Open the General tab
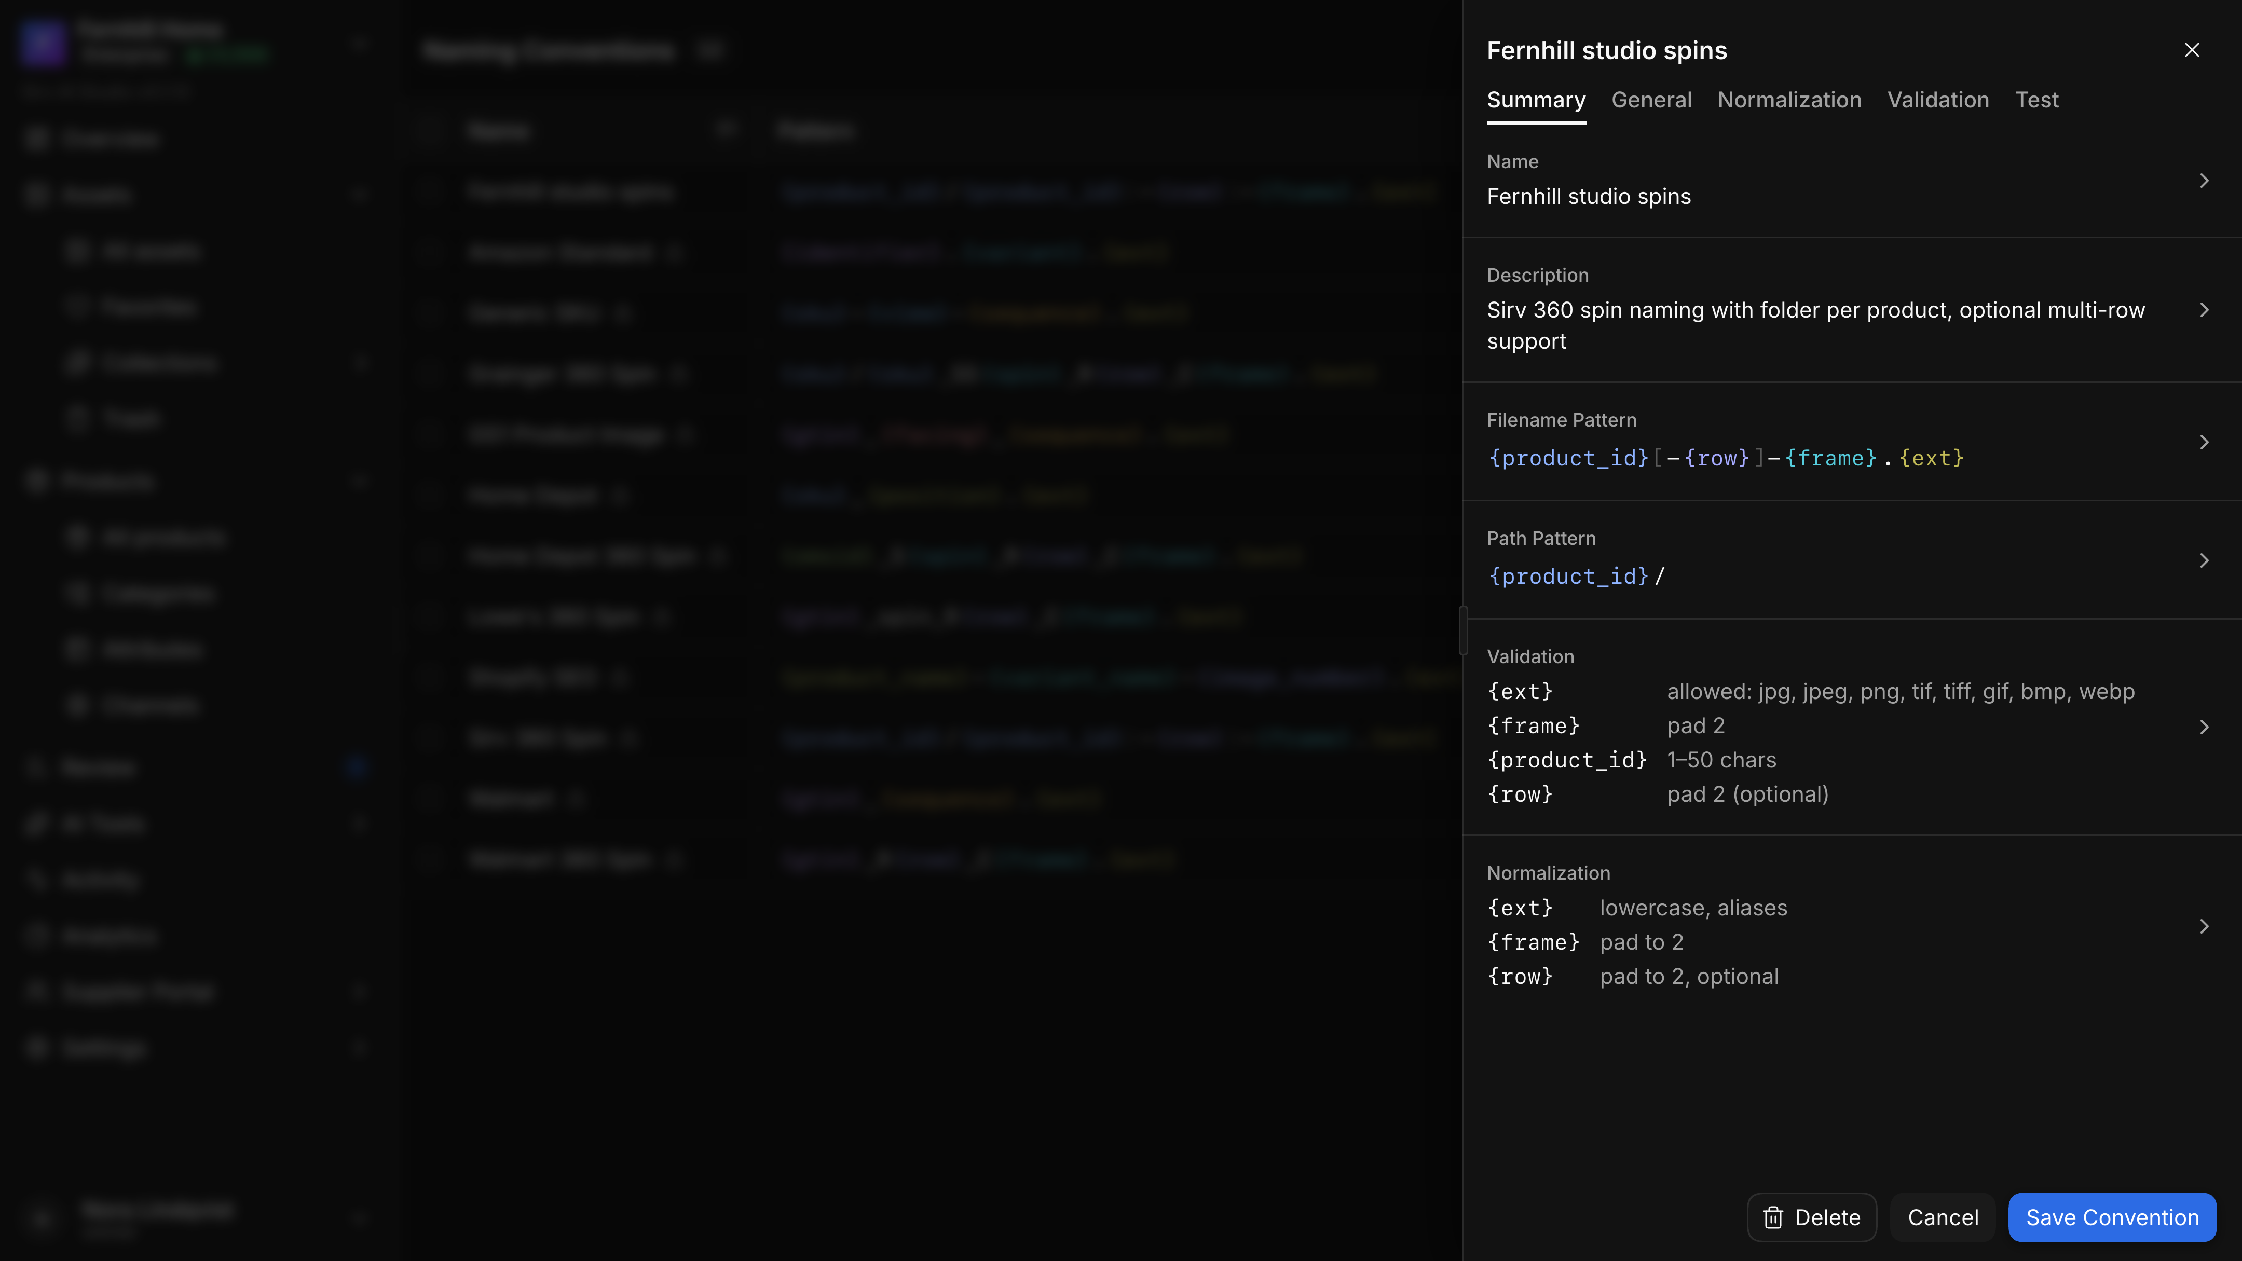 pos(1651,100)
